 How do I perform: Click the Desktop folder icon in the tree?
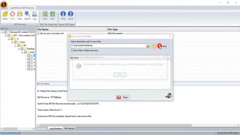25,49
